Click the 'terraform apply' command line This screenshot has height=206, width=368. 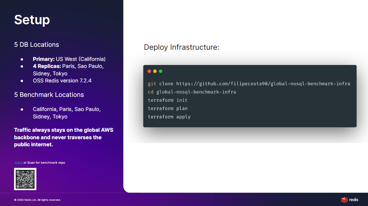click(169, 117)
